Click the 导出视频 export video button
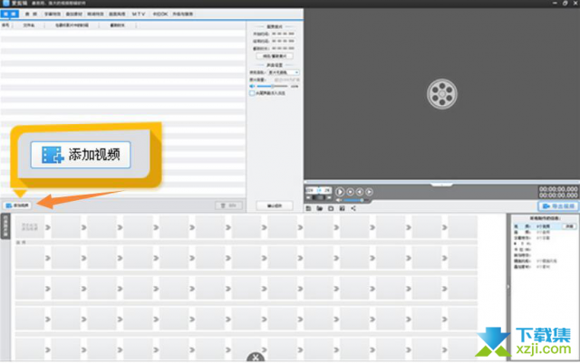 coord(558,205)
